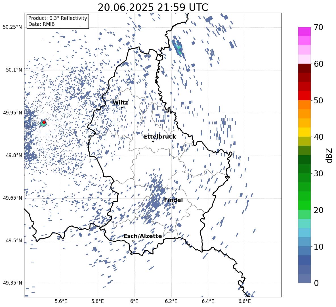Click the magenta colorbar segment near 70

tap(304, 32)
